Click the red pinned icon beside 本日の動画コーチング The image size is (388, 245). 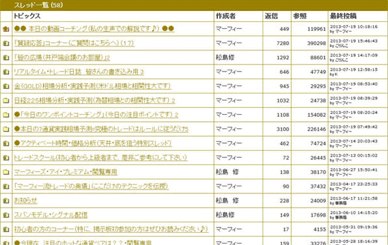pyautogui.click(x=6, y=29)
